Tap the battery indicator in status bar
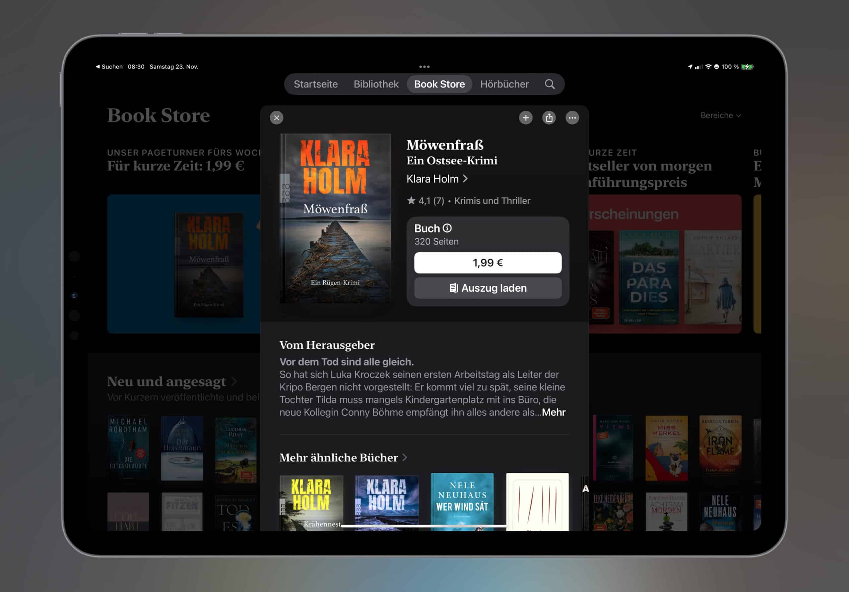Image resolution: width=849 pixels, height=592 pixels. click(x=747, y=67)
